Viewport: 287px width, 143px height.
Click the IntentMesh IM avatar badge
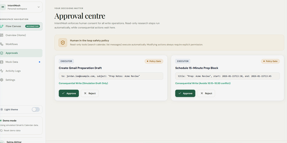[2, 7]
